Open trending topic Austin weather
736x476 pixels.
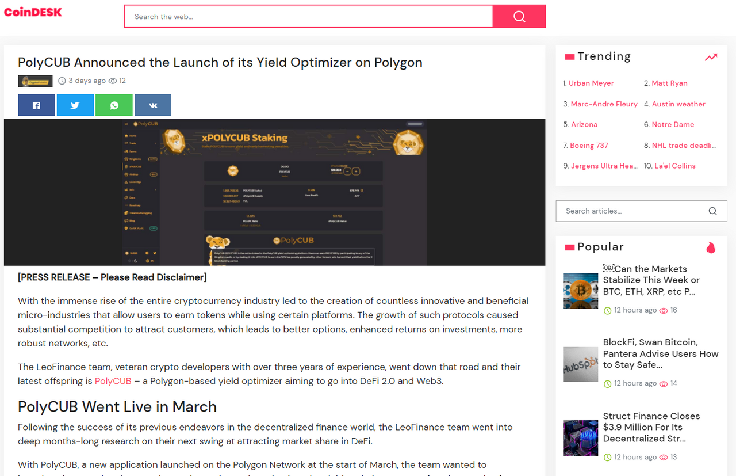point(678,104)
